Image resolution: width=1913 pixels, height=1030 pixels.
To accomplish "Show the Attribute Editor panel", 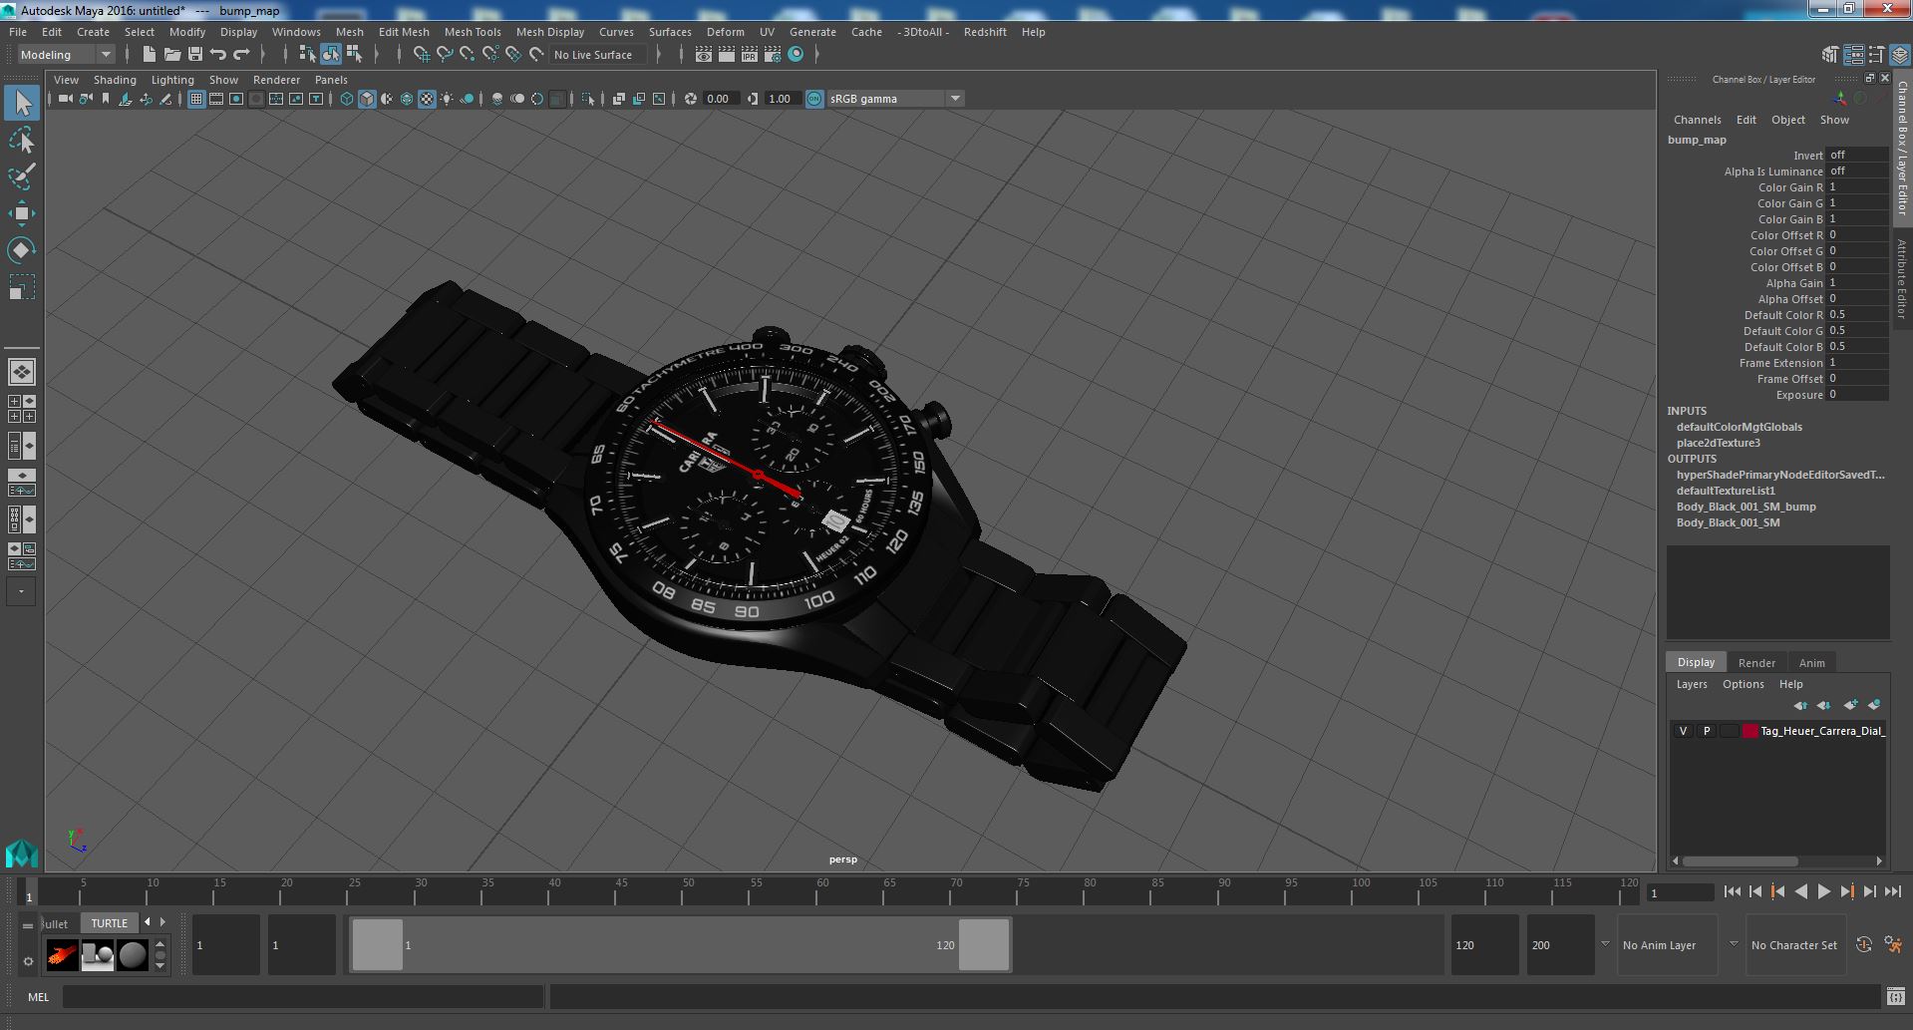I will coord(1853,55).
